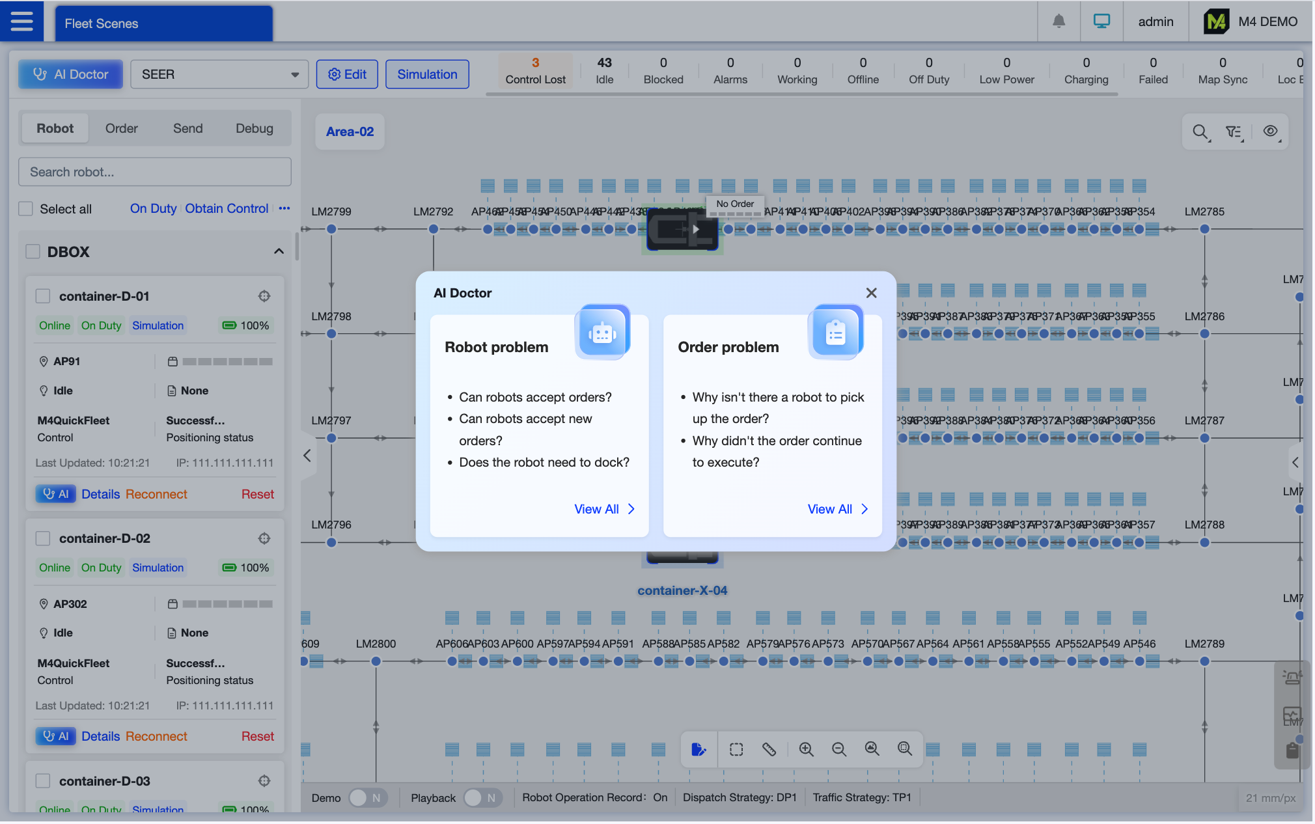Click the map filter list icon
The image size is (1315, 824).
[x=1234, y=131]
